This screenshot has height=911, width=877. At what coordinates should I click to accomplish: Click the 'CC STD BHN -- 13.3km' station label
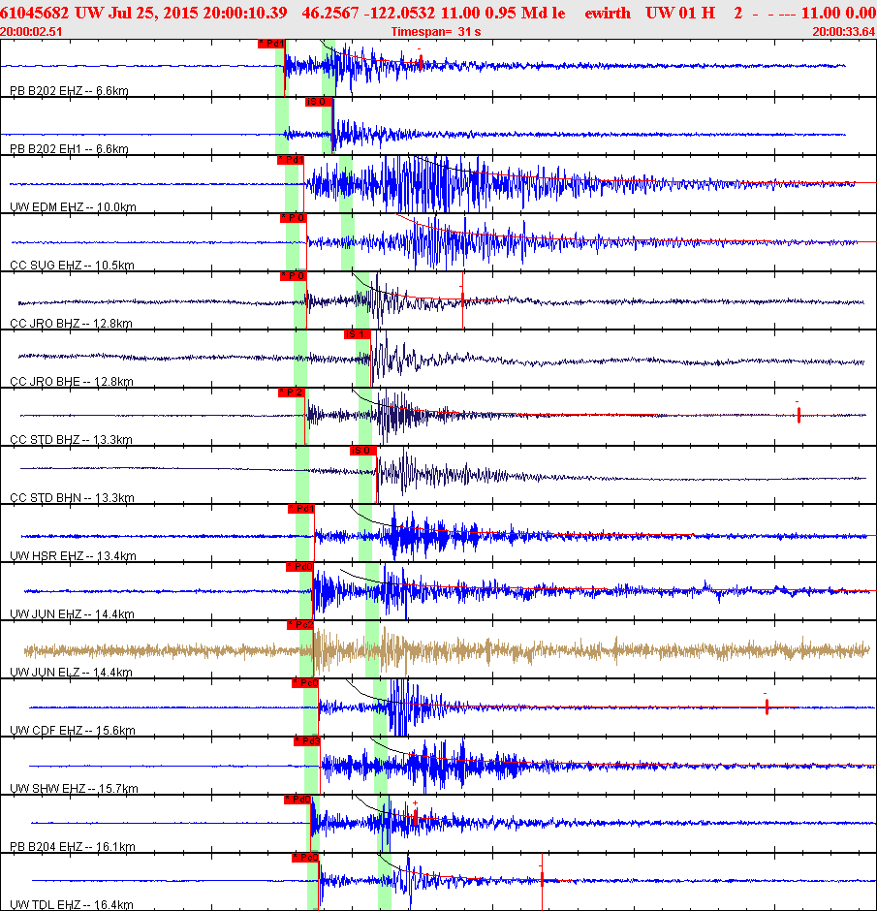[x=72, y=498]
